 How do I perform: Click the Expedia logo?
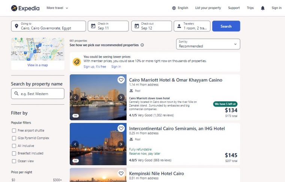[x=25, y=8]
